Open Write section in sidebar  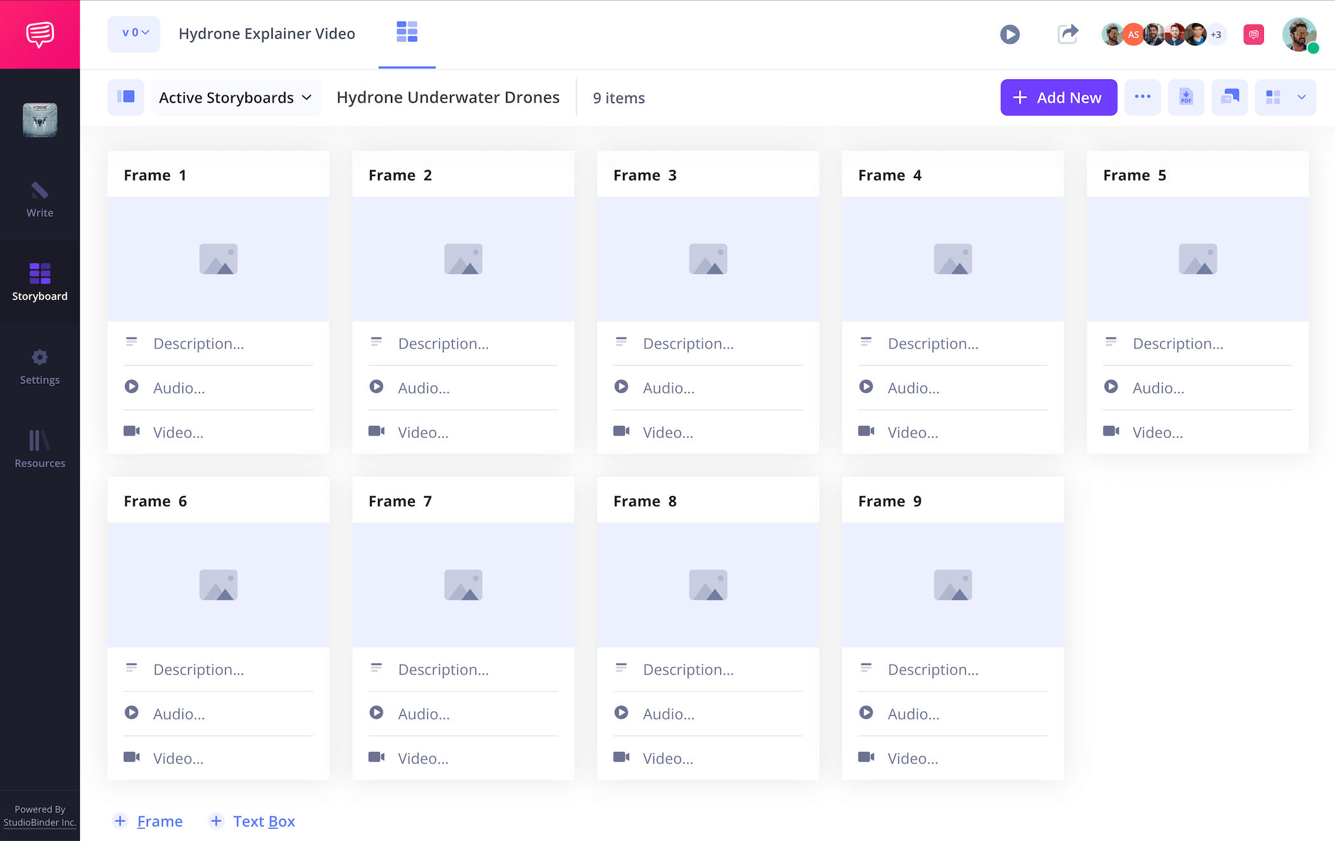pos(39,200)
